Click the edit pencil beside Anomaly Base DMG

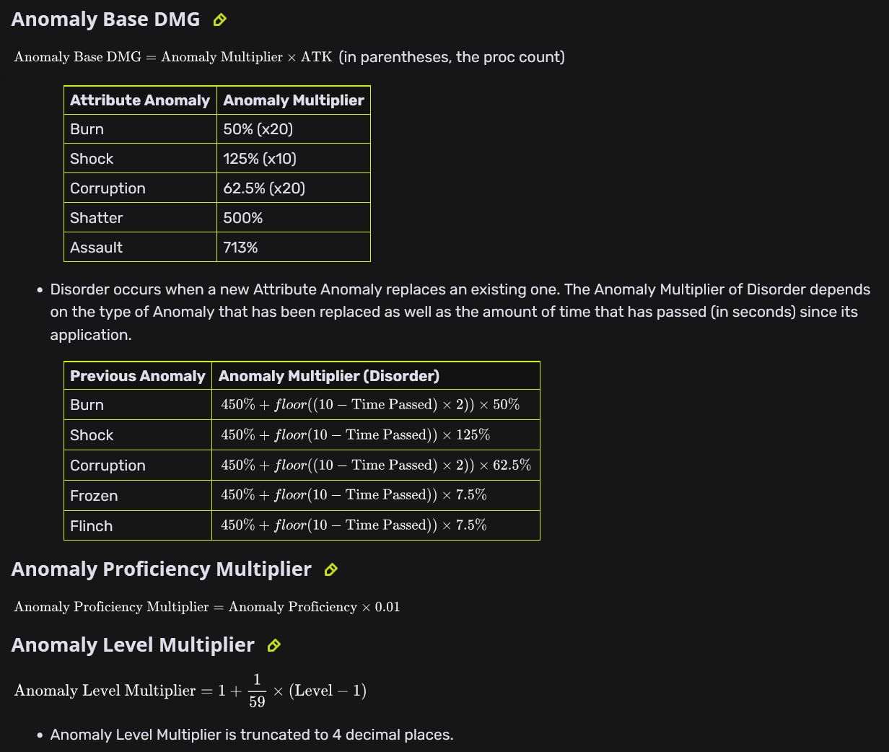click(220, 20)
